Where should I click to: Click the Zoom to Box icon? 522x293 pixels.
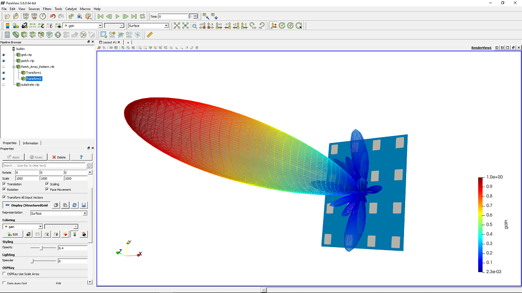[x=194, y=26]
